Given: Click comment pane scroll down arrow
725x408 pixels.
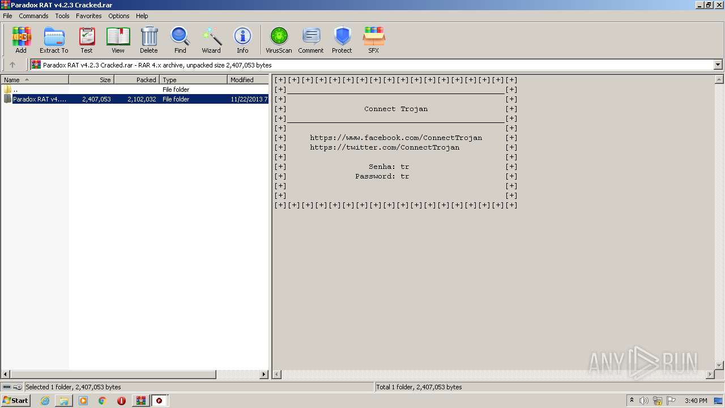Looking at the screenshot, I should point(719,365).
